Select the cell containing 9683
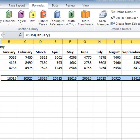The image size is (140, 140). click(9, 57)
